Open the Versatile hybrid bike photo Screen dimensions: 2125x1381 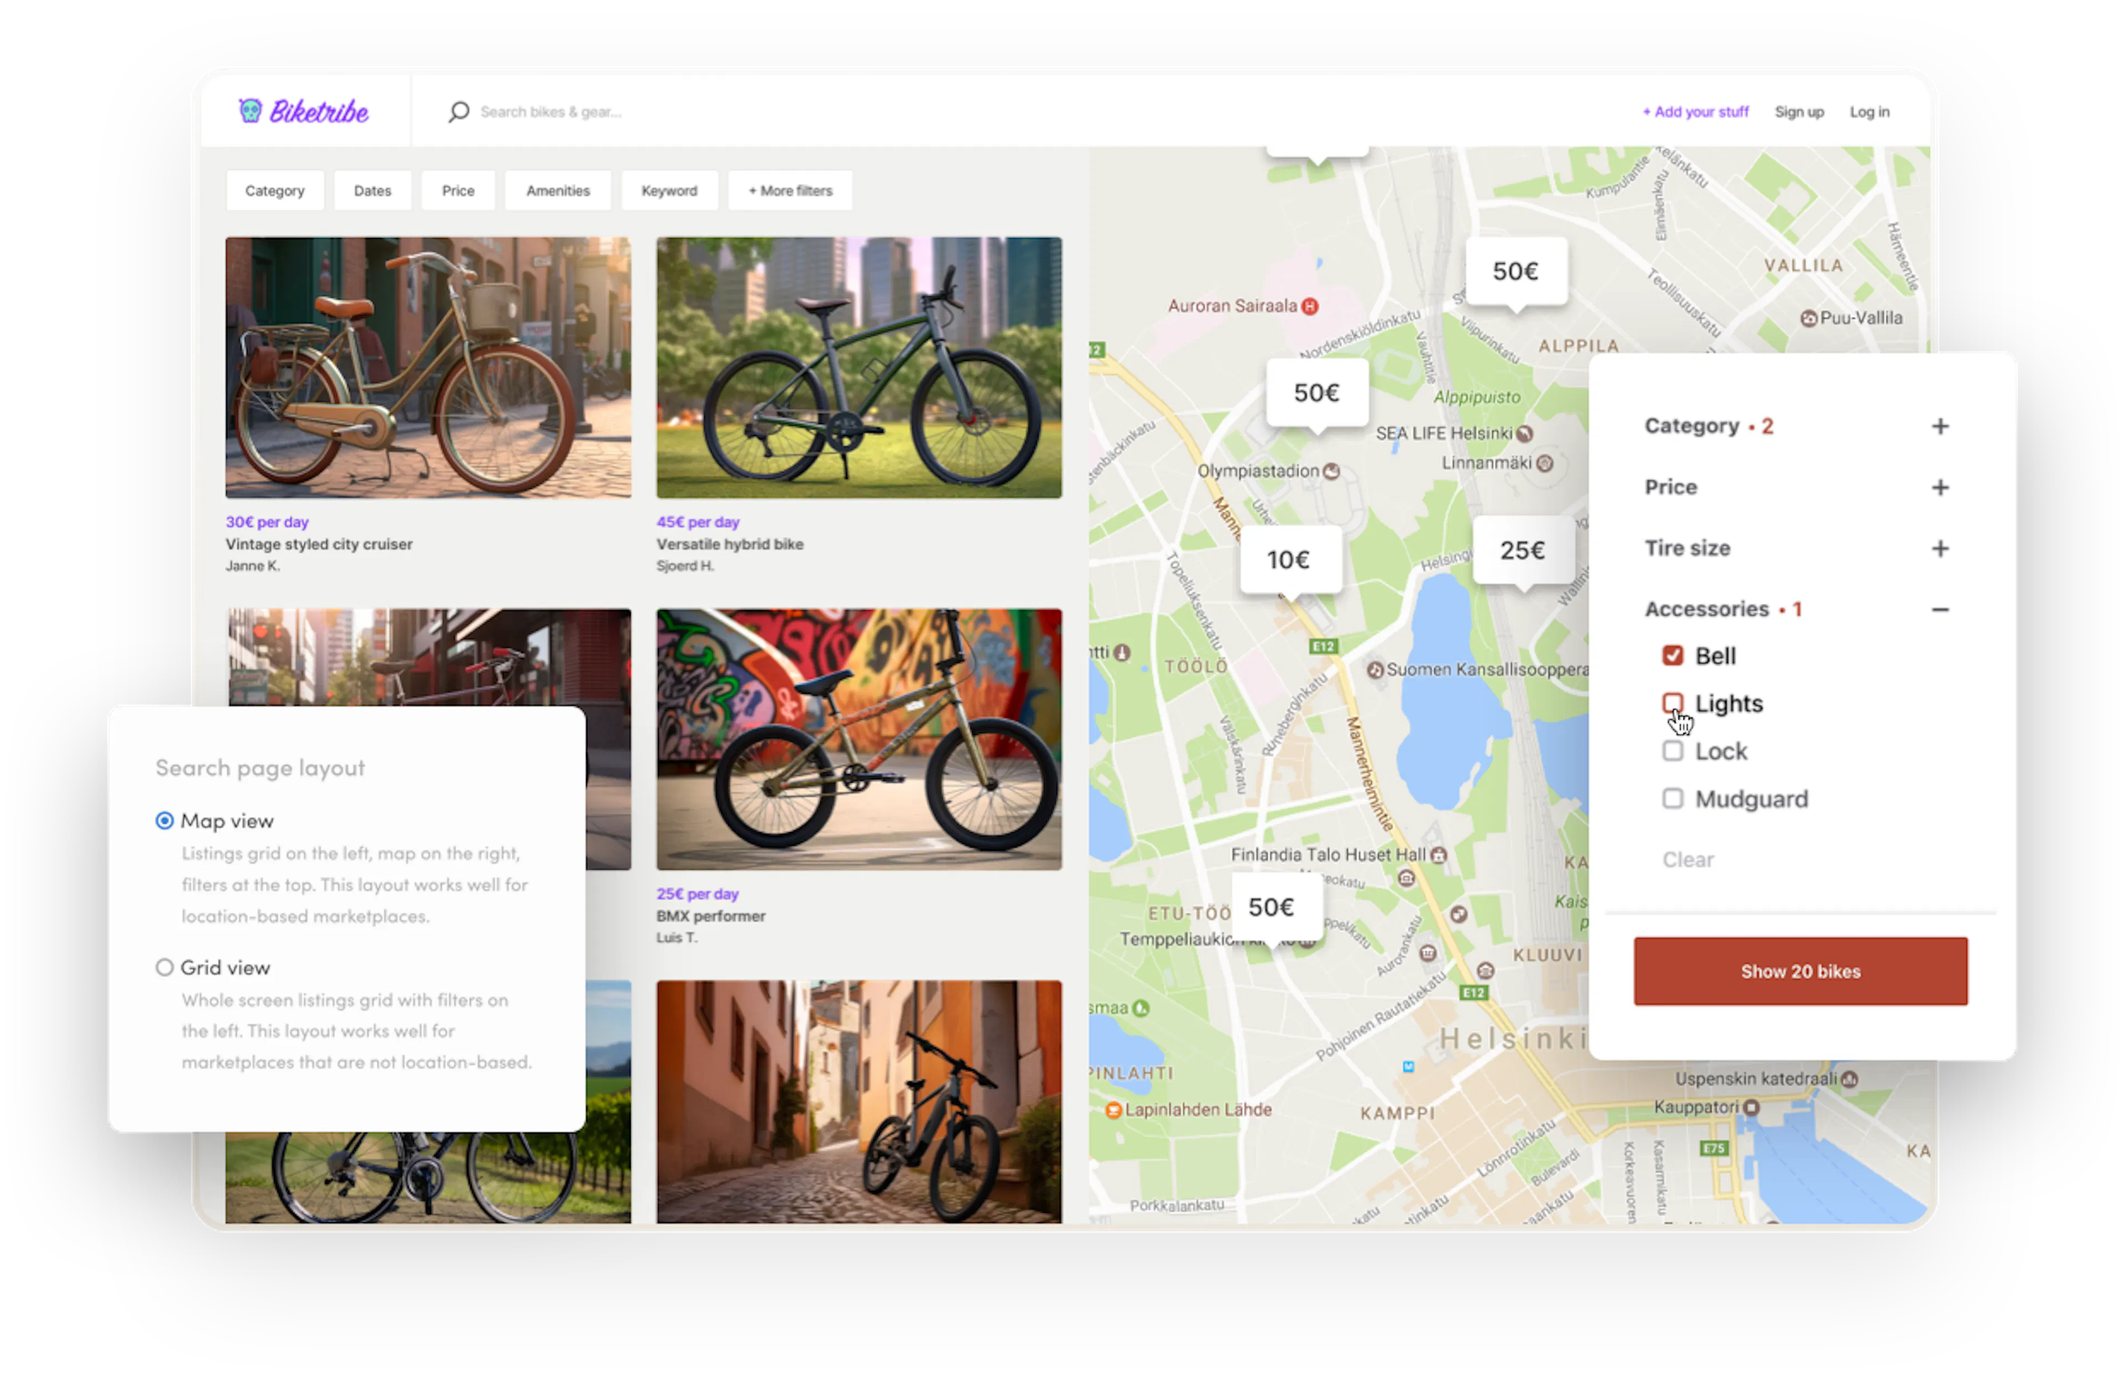pyautogui.click(x=859, y=367)
